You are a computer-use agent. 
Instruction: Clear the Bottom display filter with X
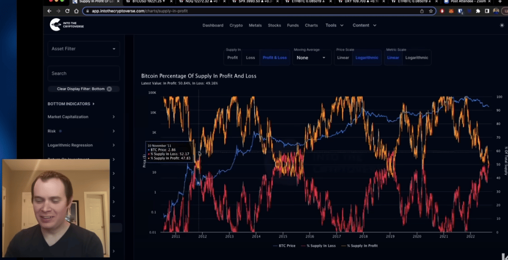tap(109, 89)
